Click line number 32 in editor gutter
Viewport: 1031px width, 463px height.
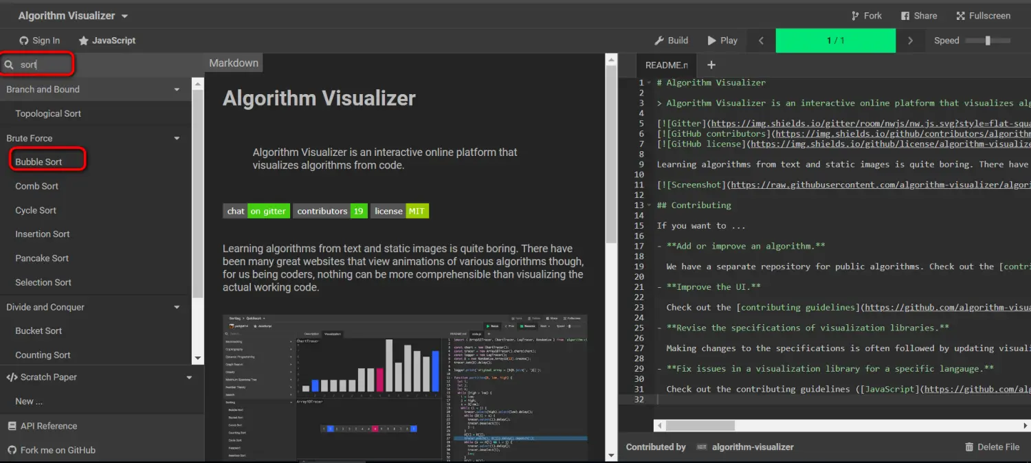point(641,399)
